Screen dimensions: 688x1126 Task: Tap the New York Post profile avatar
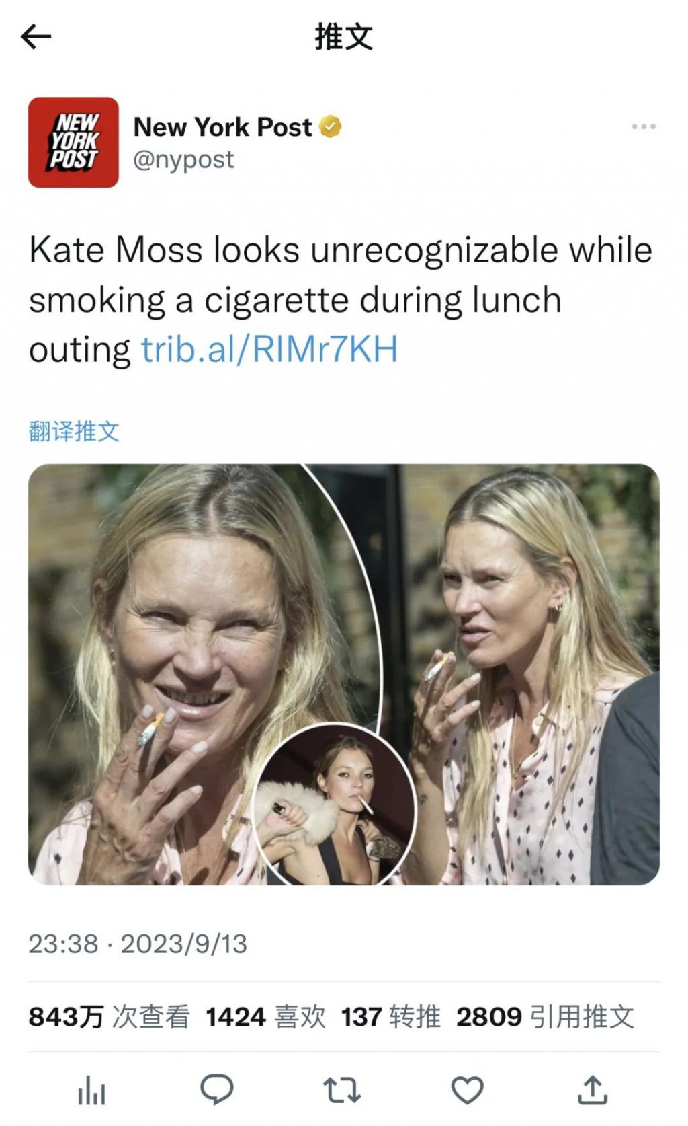coord(73,142)
